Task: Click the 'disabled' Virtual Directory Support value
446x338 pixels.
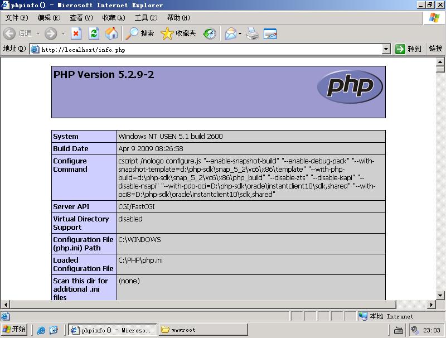Action: 130,219
